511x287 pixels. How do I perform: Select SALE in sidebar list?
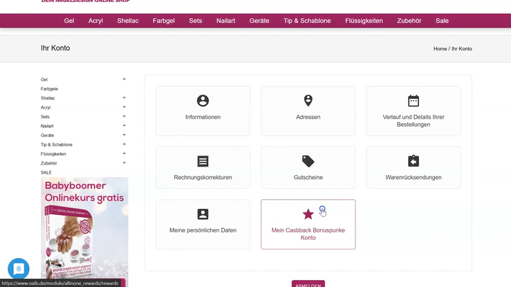[x=46, y=172]
